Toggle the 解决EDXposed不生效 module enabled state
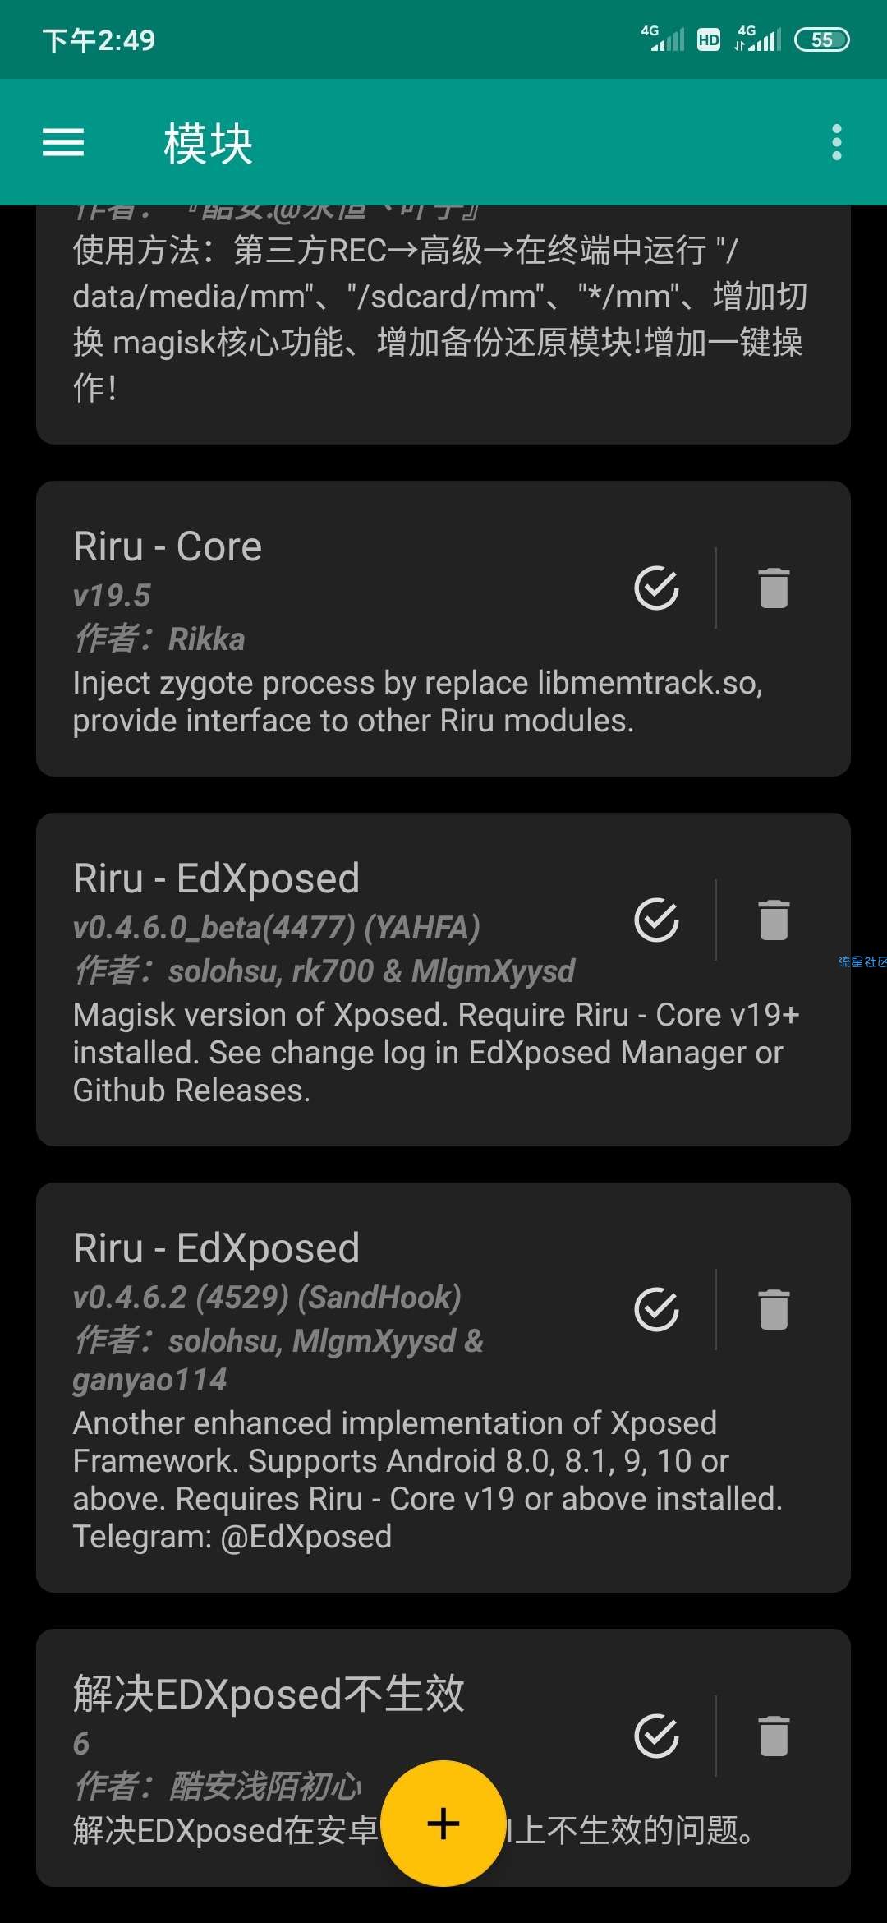Viewport: 887px width, 1923px height. (x=657, y=1736)
